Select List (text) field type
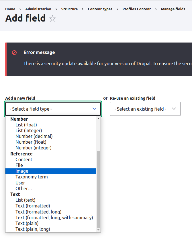Image resolution: width=192 pixels, height=252 pixels. [x=51, y=200]
